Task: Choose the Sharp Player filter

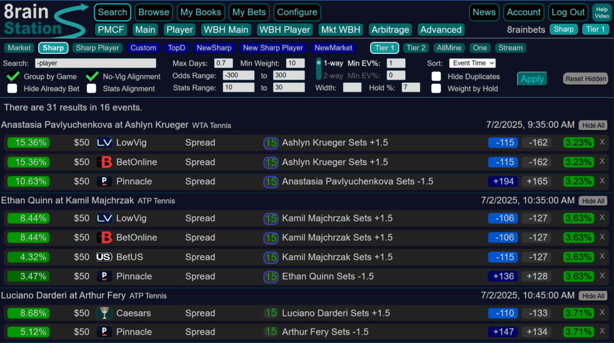Action: pyautogui.click(x=98, y=48)
